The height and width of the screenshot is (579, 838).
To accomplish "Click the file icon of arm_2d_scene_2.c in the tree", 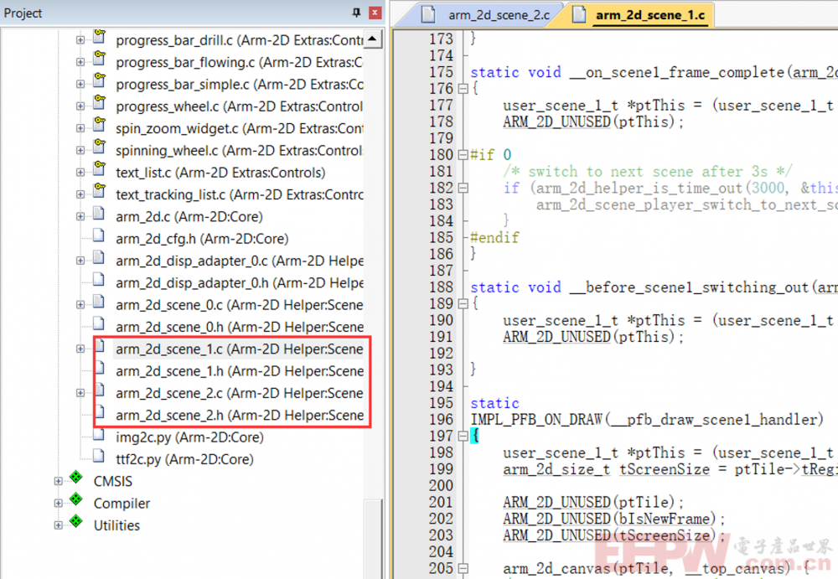I will (x=101, y=390).
